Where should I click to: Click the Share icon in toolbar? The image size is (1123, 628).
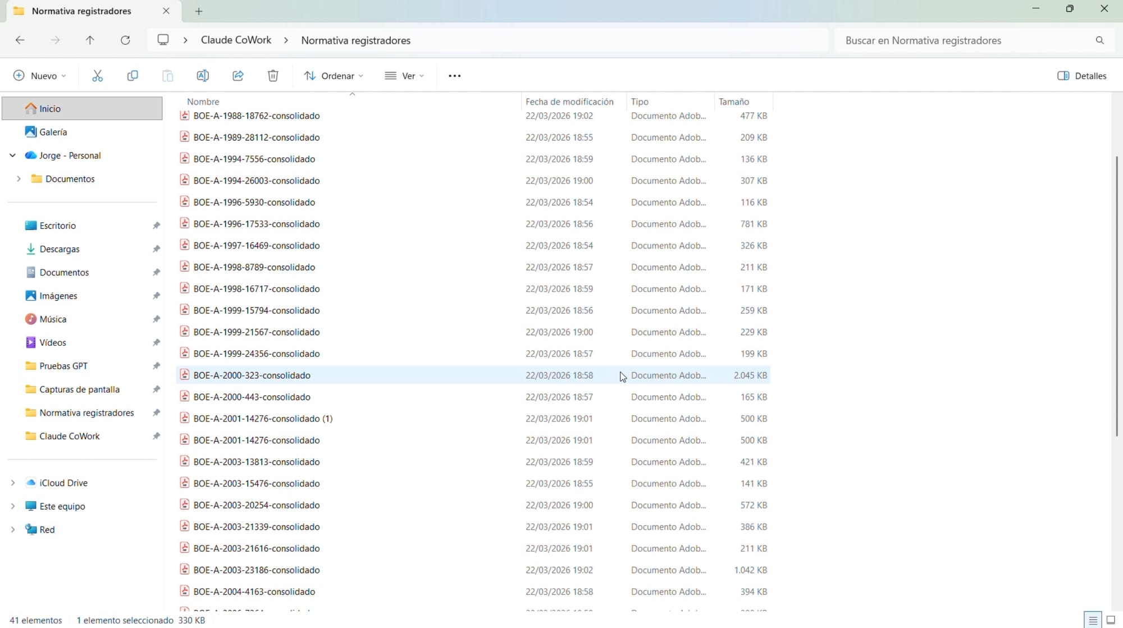coord(238,76)
